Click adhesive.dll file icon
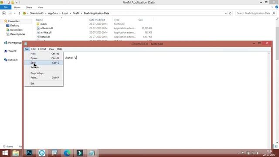This screenshot has width=279, height=157. click(x=38, y=28)
